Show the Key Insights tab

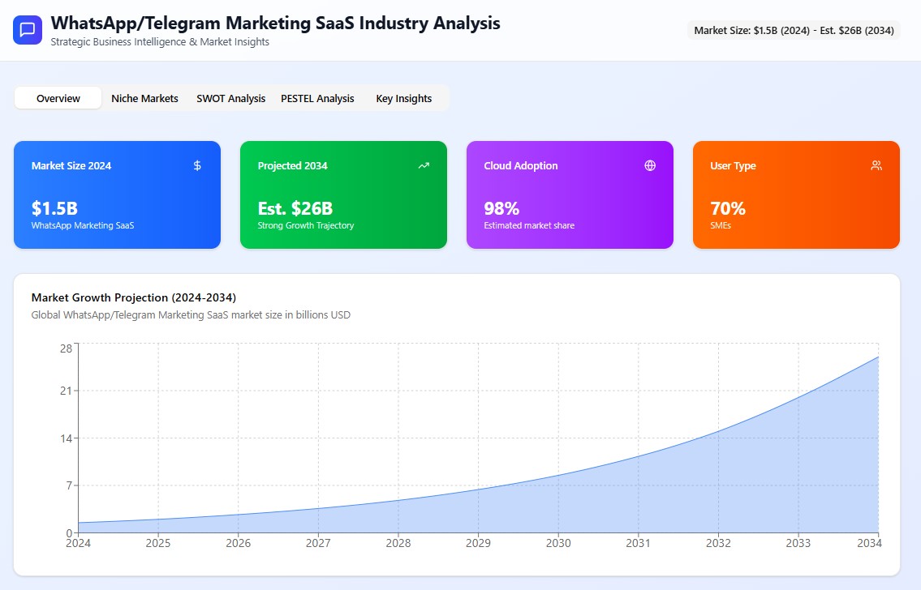click(403, 98)
